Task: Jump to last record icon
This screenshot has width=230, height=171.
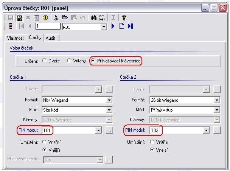Action: (131, 26)
